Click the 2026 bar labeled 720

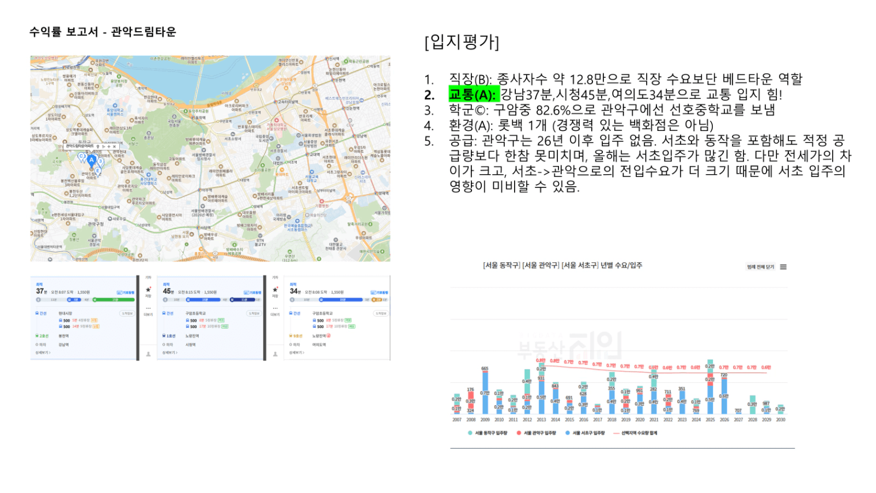click(724, 396)
